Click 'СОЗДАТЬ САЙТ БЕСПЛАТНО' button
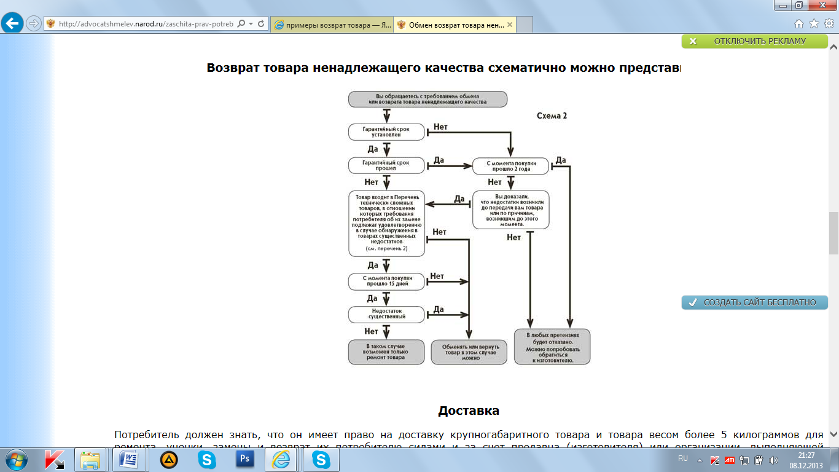 point(754,302)
